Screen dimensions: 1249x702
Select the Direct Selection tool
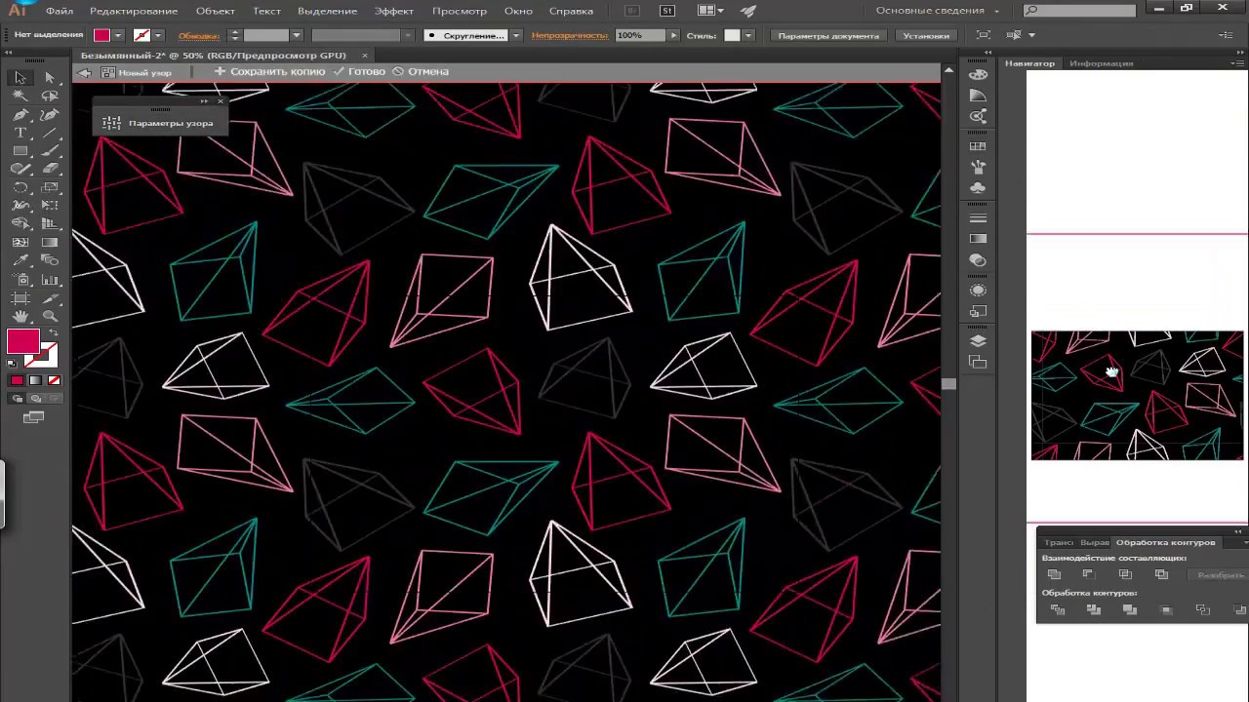(x=50, y=77)
